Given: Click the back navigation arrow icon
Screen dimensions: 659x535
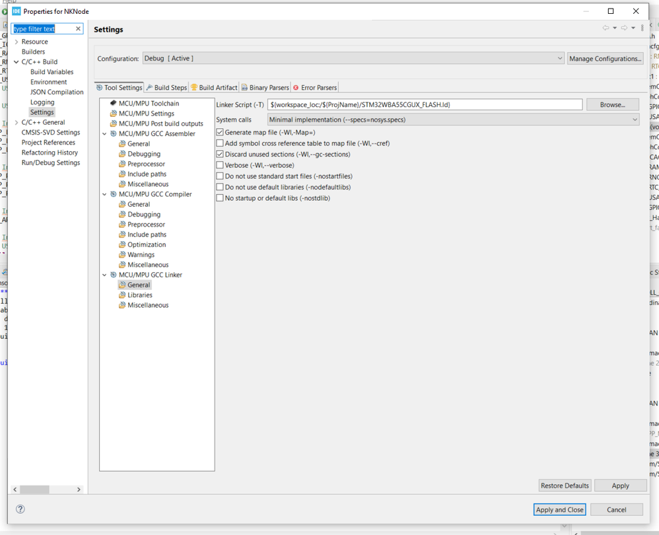Looking at the screenshot, I should (606, 28).
